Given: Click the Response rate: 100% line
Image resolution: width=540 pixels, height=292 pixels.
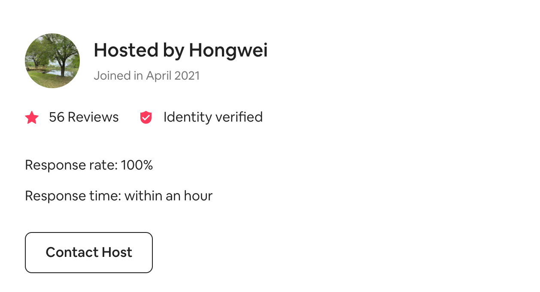Looking at the screenshot, I should [89, 165].
